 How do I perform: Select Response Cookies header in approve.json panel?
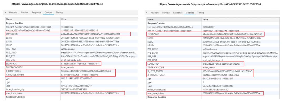click(x=157, y=97)
